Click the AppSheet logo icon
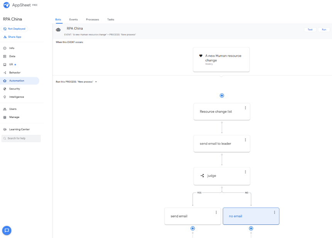Screen dimensions: 332x238 (6, 5)
